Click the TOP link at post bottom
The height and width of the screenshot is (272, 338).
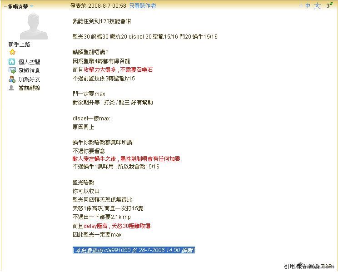tap(327, 267)
